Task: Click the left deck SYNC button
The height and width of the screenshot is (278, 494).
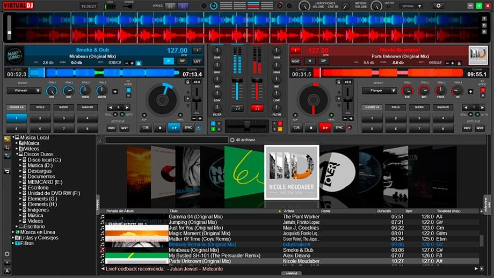Action: tap(188, 128)
